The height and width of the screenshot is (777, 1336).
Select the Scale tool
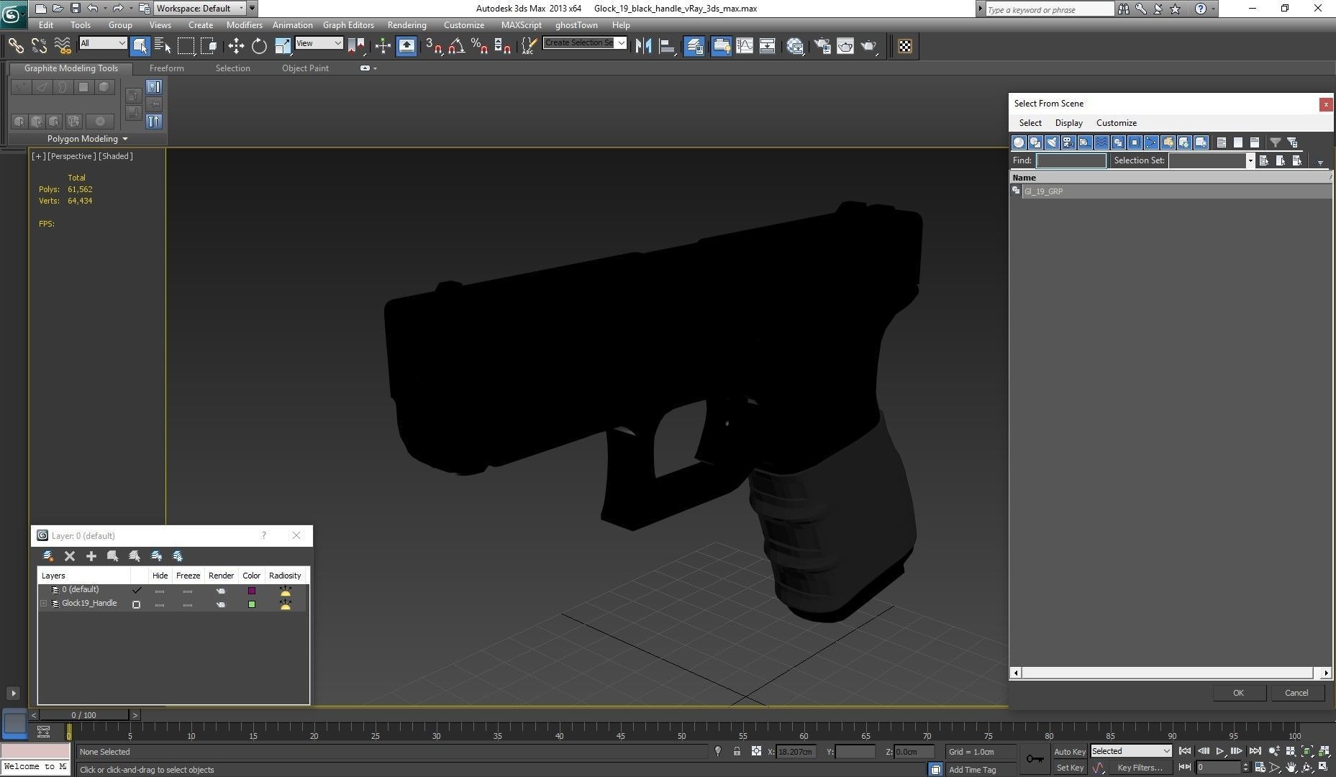coord(283,46)
